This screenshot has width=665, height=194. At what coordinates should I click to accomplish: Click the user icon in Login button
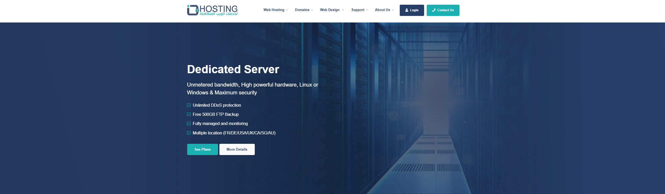point(407,10)
